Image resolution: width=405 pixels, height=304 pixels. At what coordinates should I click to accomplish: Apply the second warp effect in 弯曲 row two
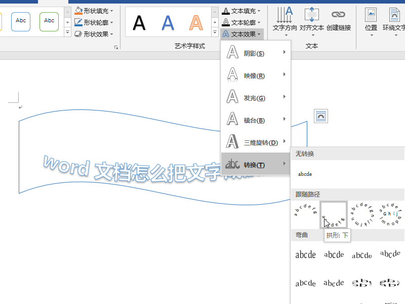(x=334, y=283)
